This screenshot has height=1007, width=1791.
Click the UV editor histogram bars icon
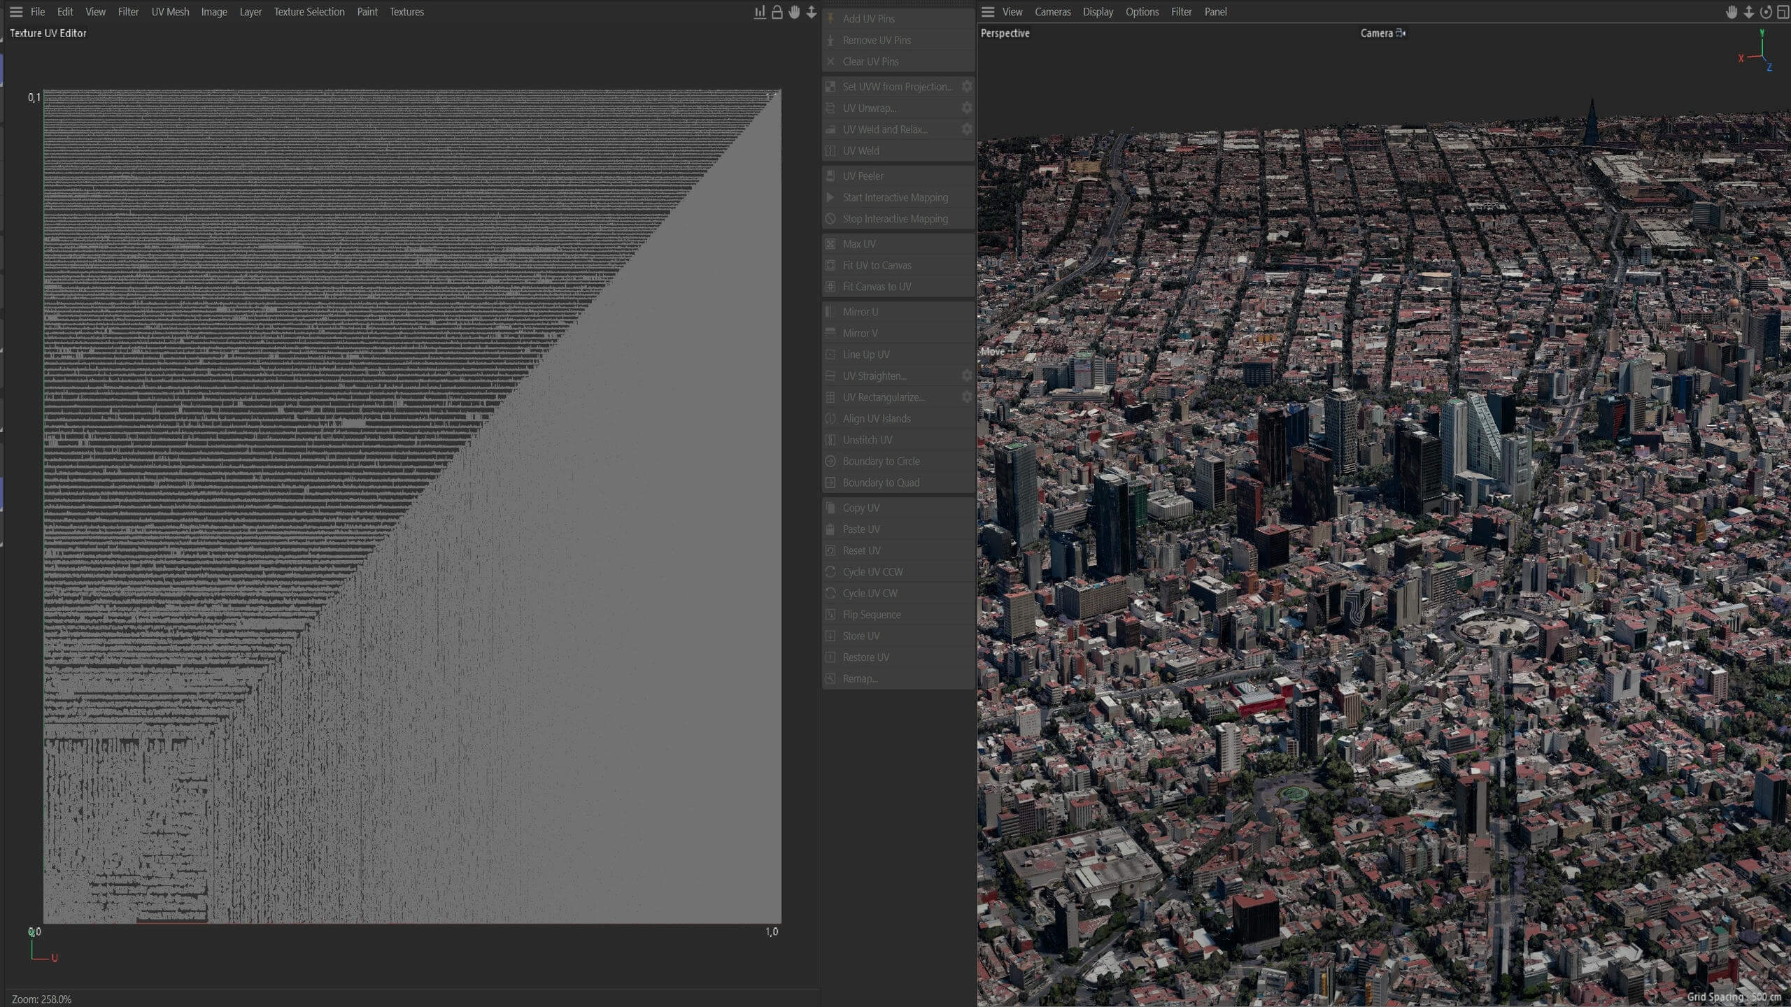[x=760, y=12]
